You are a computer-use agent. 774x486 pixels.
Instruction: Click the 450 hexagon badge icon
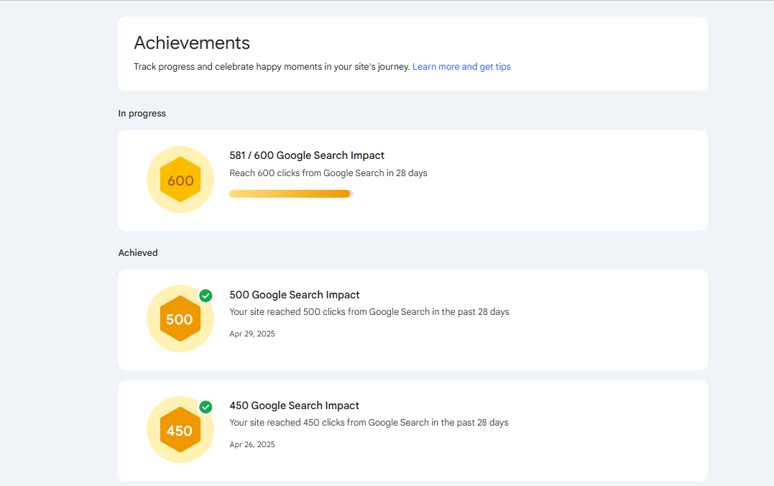point(180,430)
